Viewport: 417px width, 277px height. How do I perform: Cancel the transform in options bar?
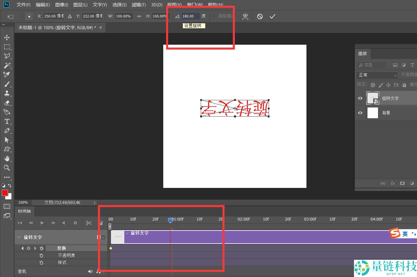(x=260, y=16)
